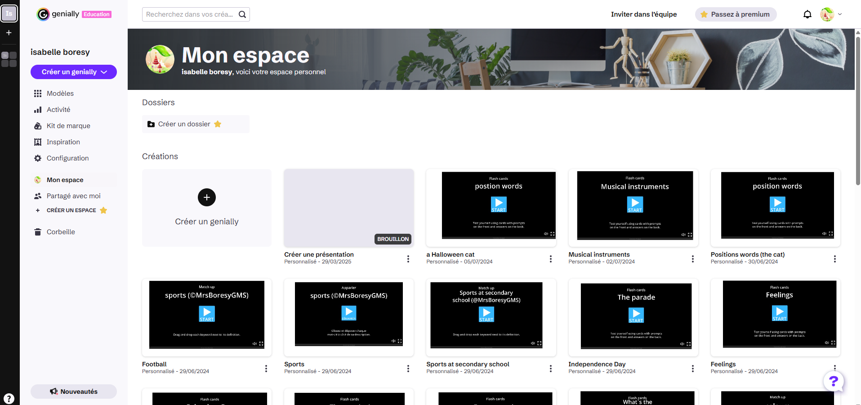The height and width of the screenshot is (405, 861).
Task: Click the plus icon in the left rail
Action: point(9,33)
